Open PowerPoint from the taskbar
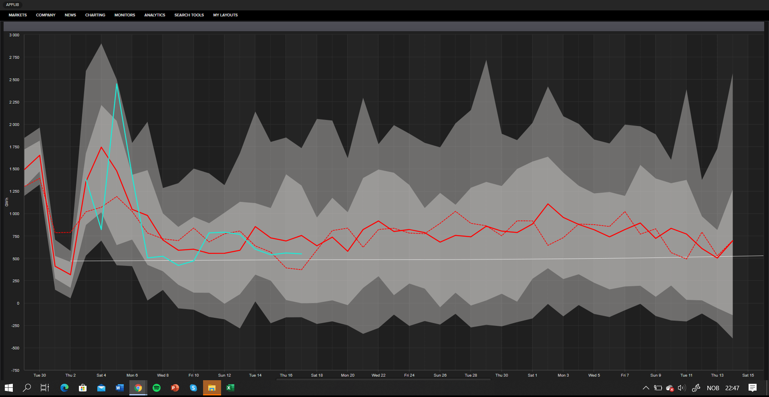The width and height of the screenshot is (769, 397). pos(175,388)
